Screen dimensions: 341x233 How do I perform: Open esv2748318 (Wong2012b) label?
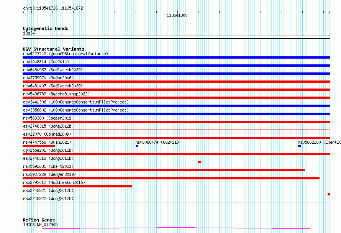[x=48, y=158]
